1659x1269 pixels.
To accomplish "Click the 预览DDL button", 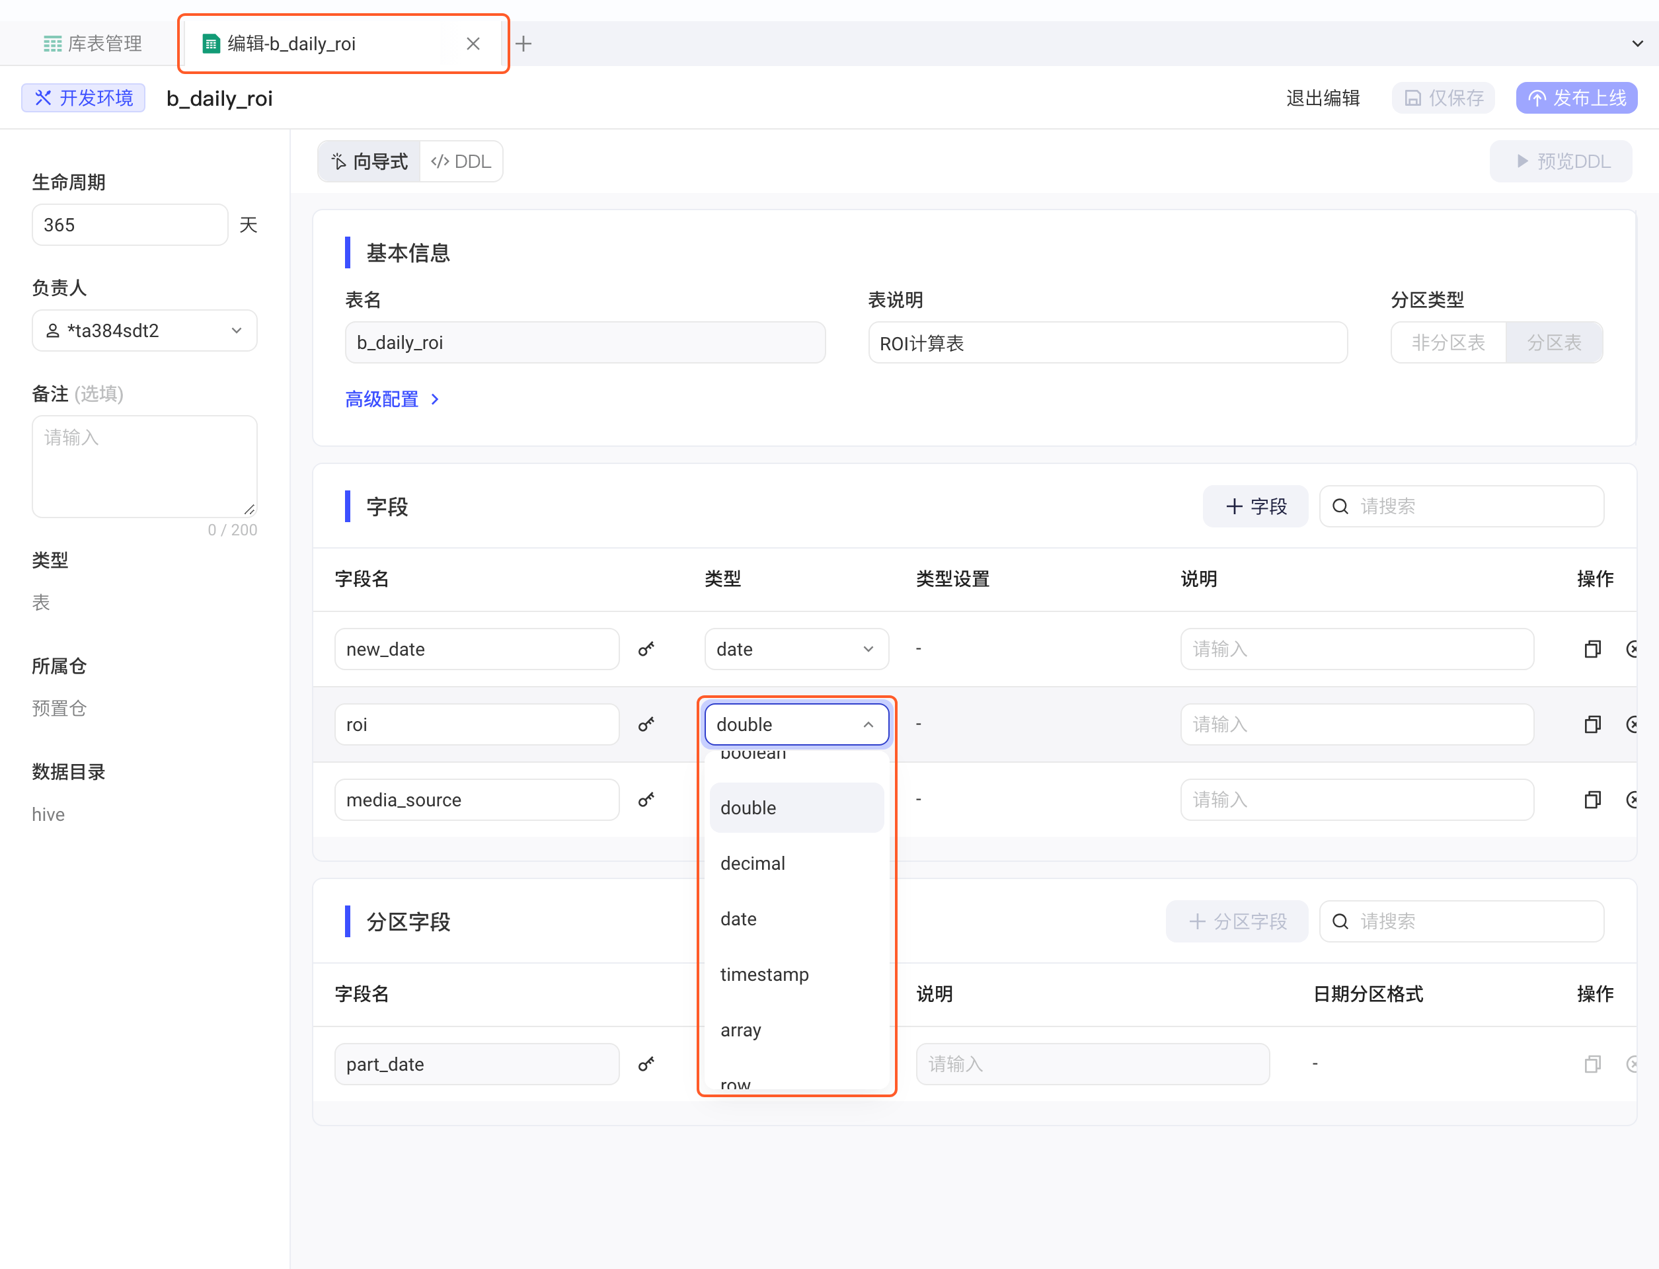I will [x=1561, y=162].
